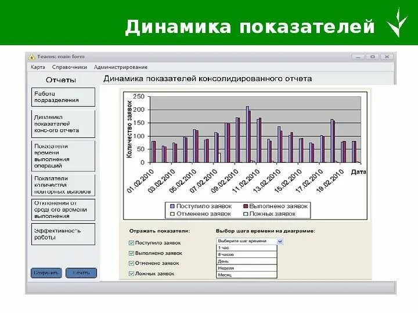Open Показатели времени выполнения операций report
The image size is (418, 313).
63,156
